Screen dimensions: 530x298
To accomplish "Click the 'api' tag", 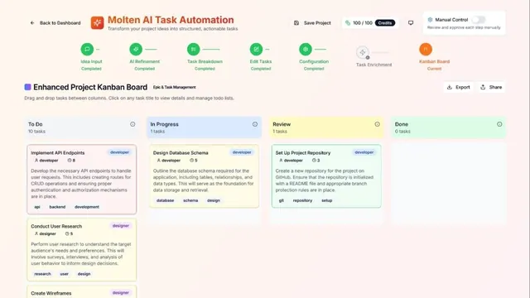I will click(37, 207).
